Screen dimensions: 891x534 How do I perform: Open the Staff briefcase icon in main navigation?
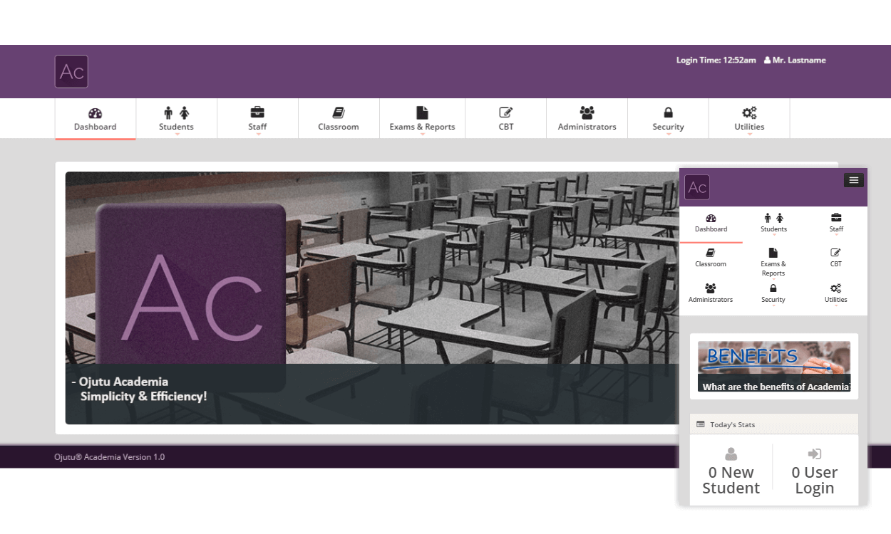(x=257, y=112)
